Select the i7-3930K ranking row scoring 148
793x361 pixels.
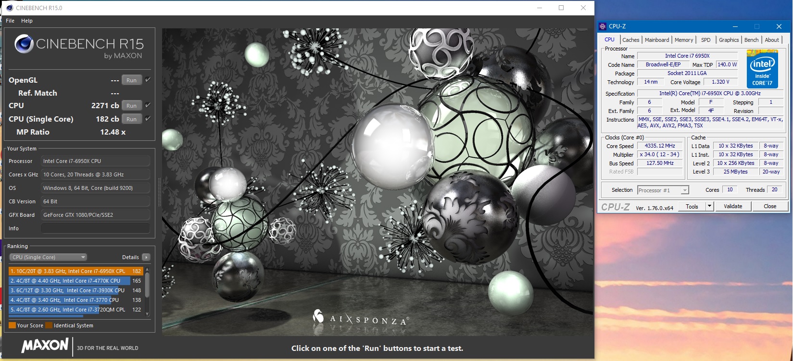pos(76,290)
